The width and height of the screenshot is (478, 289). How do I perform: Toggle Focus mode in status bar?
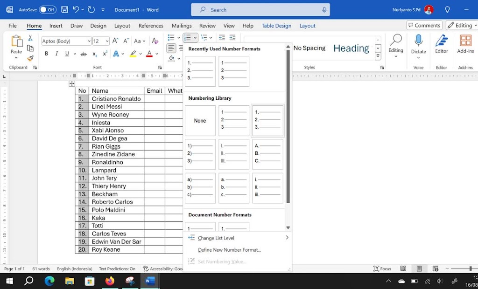click(382, 268)
